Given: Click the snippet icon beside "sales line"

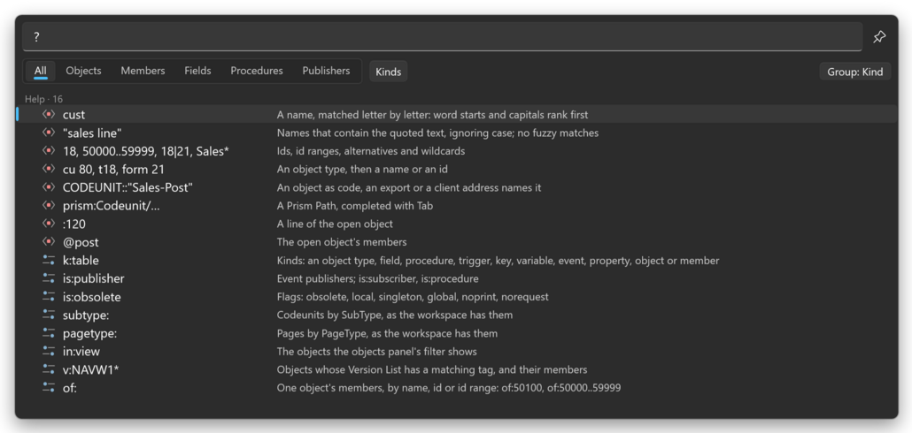Looking at the screenshot, I should click(x=49, y=133).
